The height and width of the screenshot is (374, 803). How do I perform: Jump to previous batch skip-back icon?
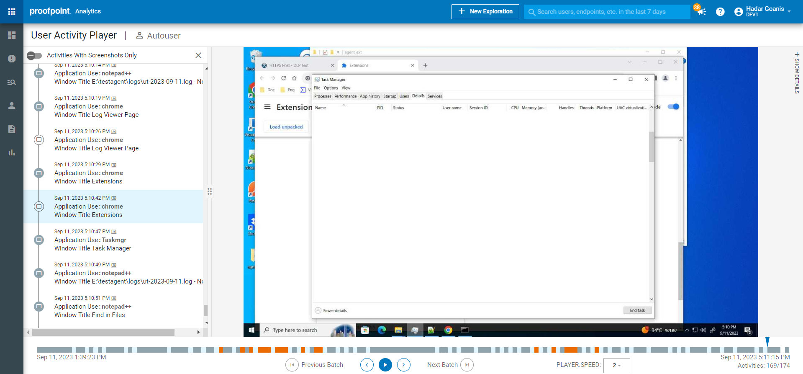click(x=292, y=365)
